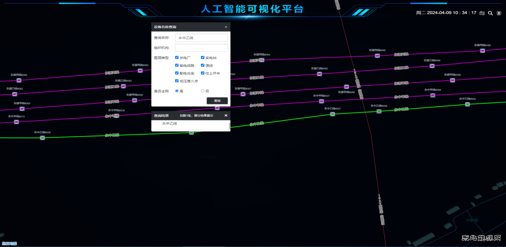Click the 查询名称 text field
The height and width of the screenshot is (247, 506).
[201, 38]
